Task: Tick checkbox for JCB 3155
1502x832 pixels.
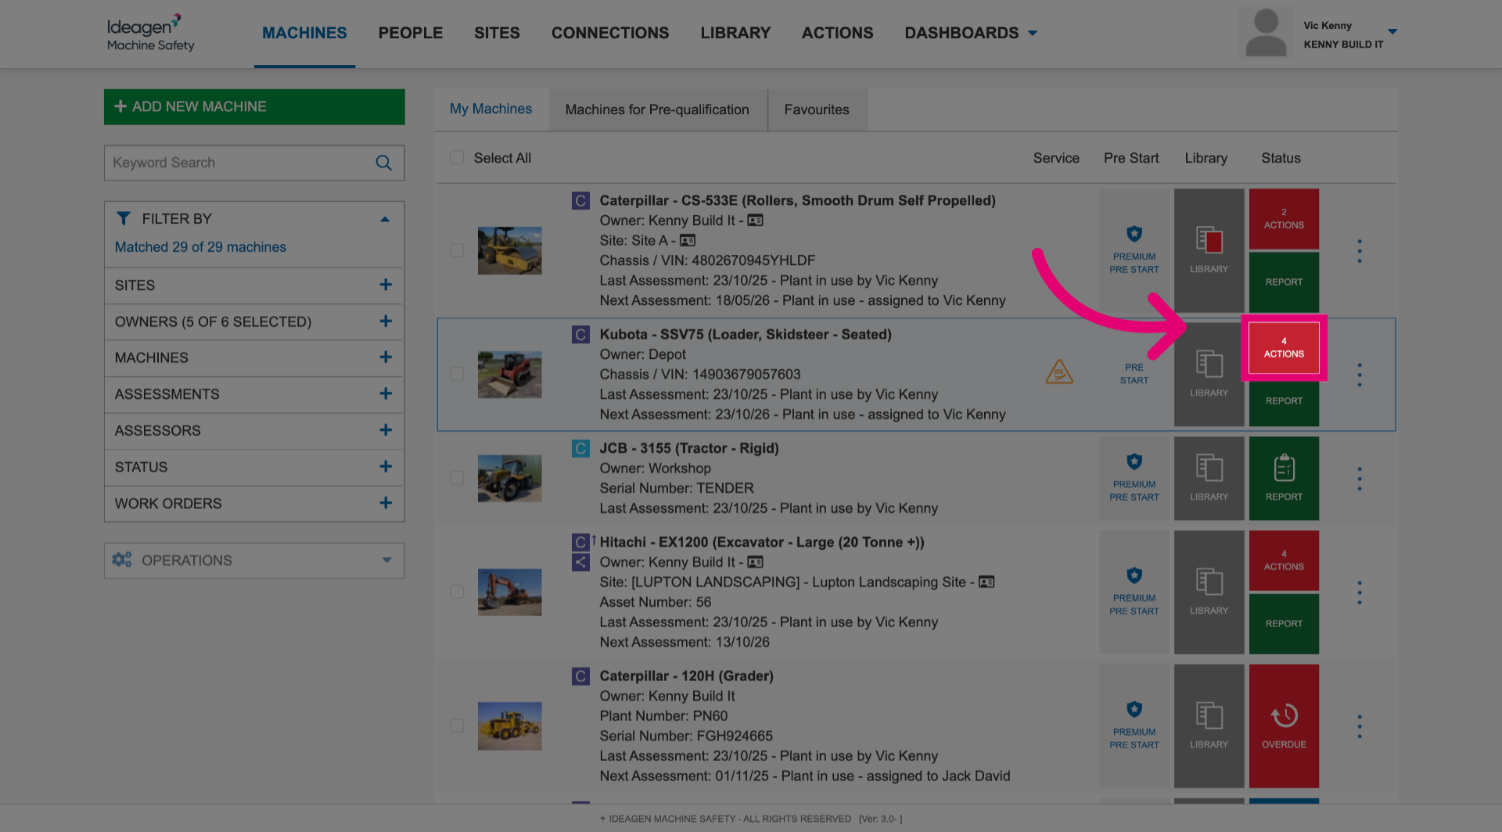Action: point(457,478)
